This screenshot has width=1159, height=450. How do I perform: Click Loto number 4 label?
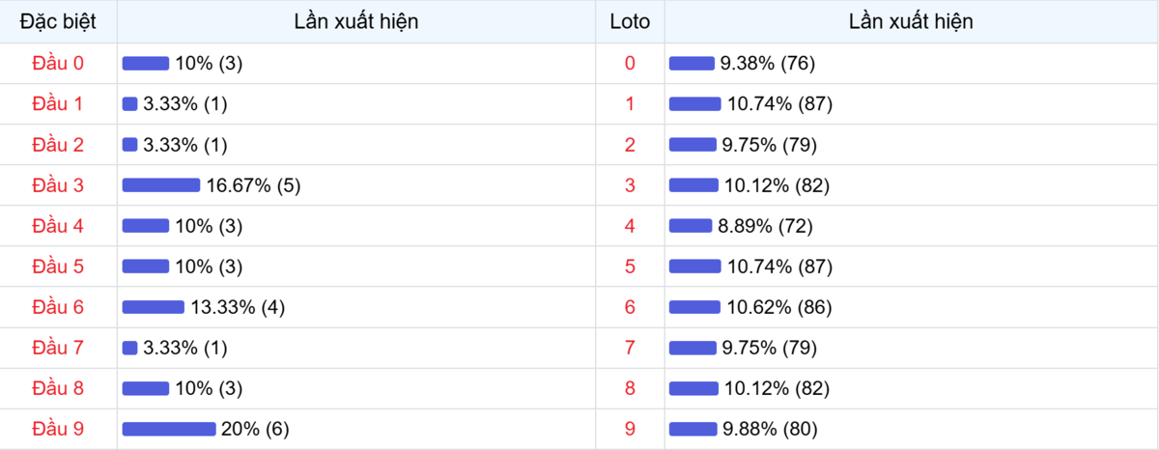(x=630, y=226)
